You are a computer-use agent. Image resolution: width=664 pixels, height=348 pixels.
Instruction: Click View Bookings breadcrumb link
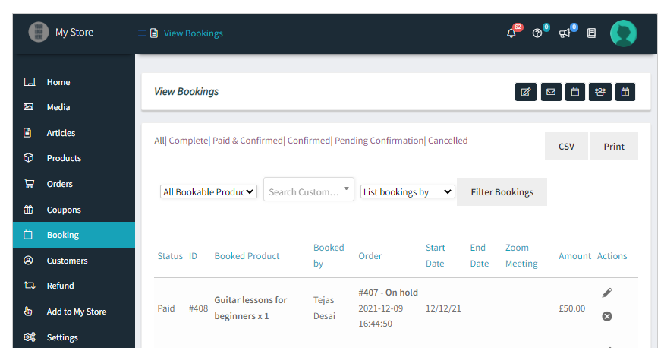193,33
